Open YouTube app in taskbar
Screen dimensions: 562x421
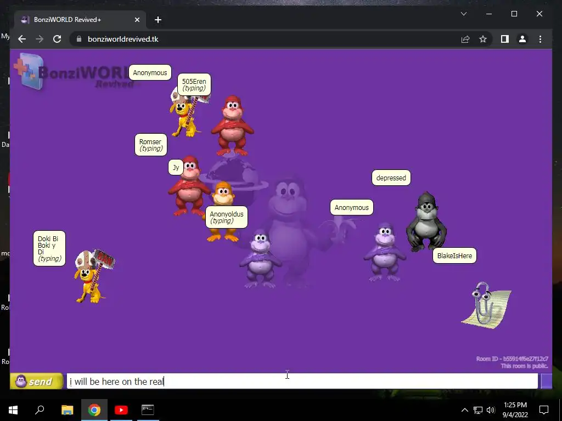click(x=121, y=410)
